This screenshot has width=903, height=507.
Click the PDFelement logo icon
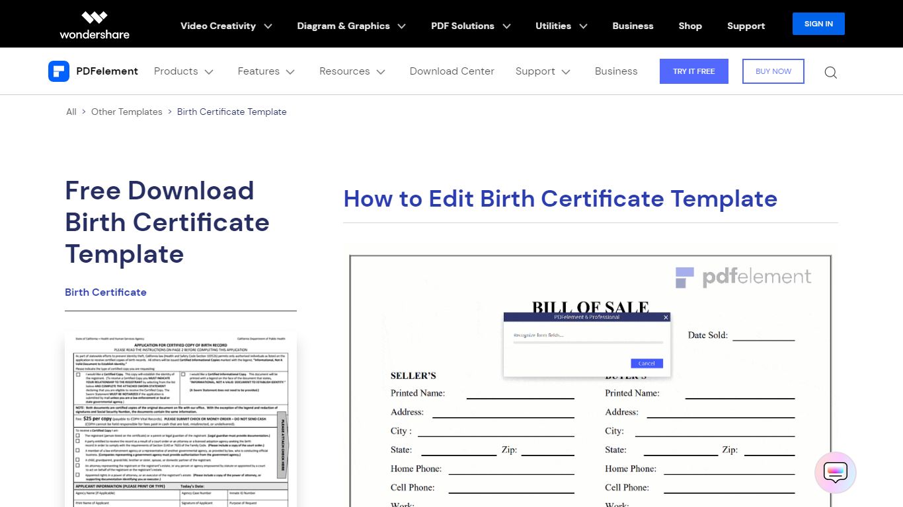click(59, 71)
